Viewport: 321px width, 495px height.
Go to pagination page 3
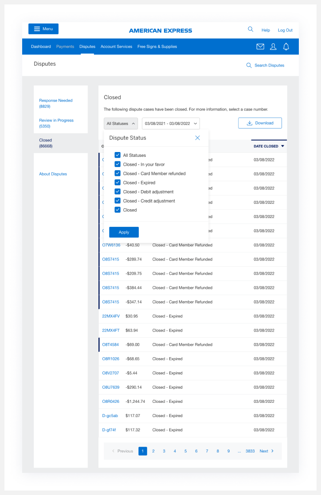pos(164,451)
